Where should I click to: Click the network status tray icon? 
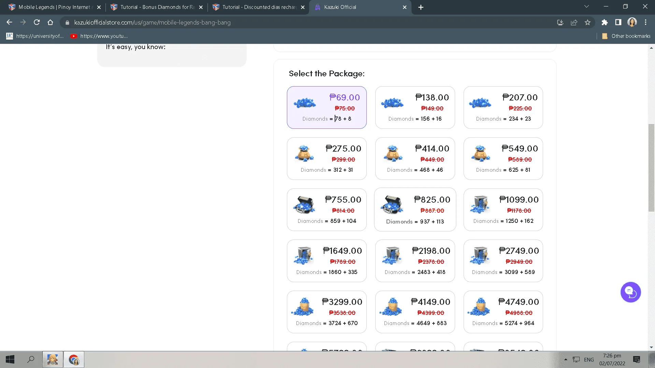pos(576,359)
